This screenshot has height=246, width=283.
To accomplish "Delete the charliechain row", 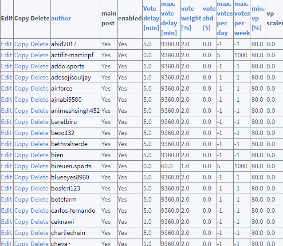I will (x=40, y=233).
